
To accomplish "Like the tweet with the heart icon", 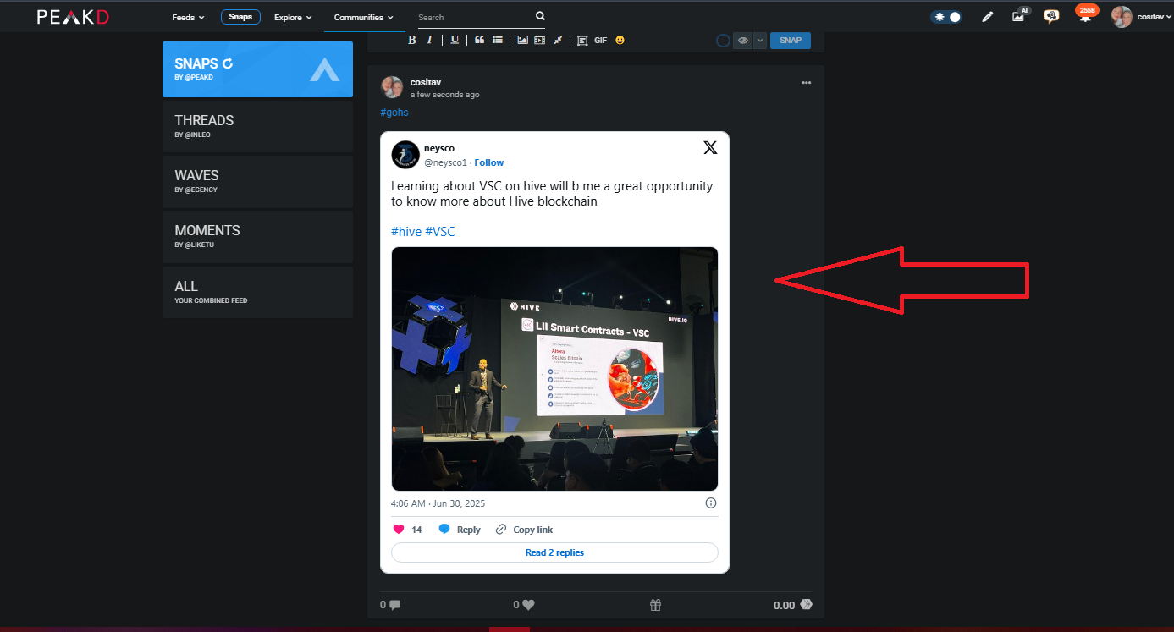I will point(400,530).
